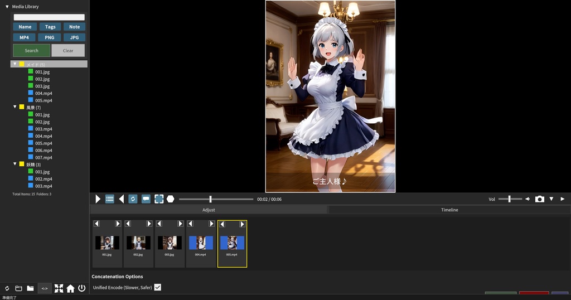
Task: Select 002.mp4 in the 妖精 folder
Action: pyautogui.click(x=43, y=179)
